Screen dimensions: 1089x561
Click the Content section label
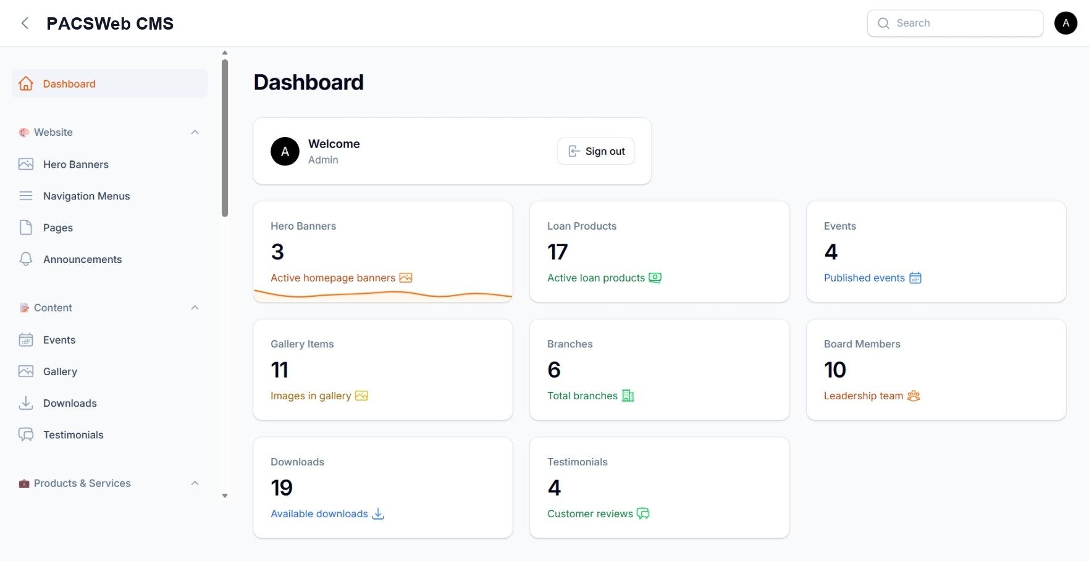tap(53, 307)
